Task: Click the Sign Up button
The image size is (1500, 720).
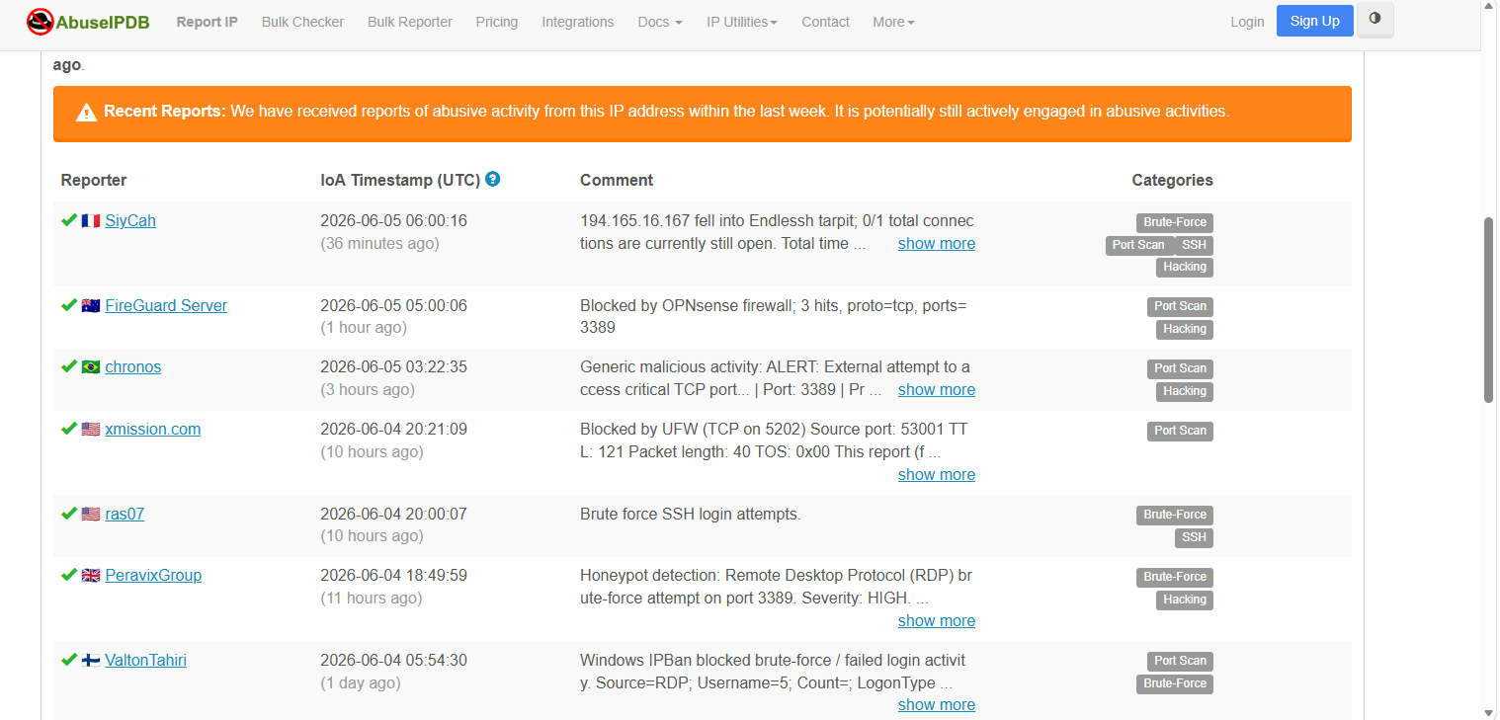Action: coord(1315,21)
